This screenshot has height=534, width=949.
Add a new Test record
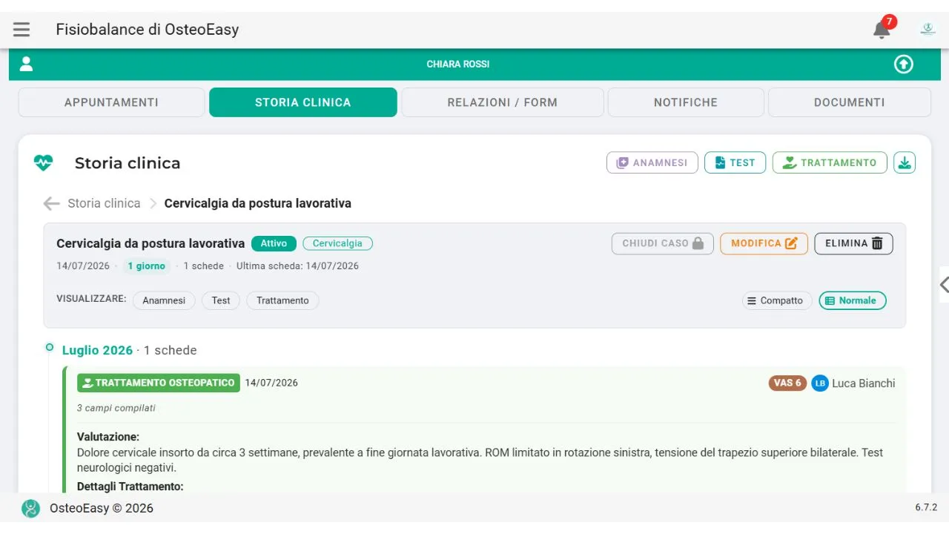click(x=735, y=162)
